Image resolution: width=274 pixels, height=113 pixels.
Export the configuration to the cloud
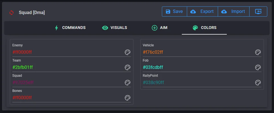click(202, 12)
